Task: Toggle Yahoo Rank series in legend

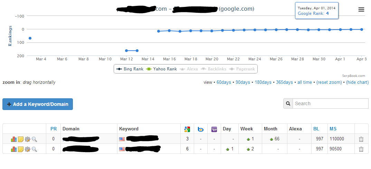Action: coord(162,69)
